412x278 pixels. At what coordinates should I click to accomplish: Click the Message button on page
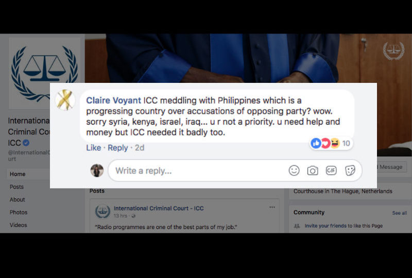click(x=392, y=167)
